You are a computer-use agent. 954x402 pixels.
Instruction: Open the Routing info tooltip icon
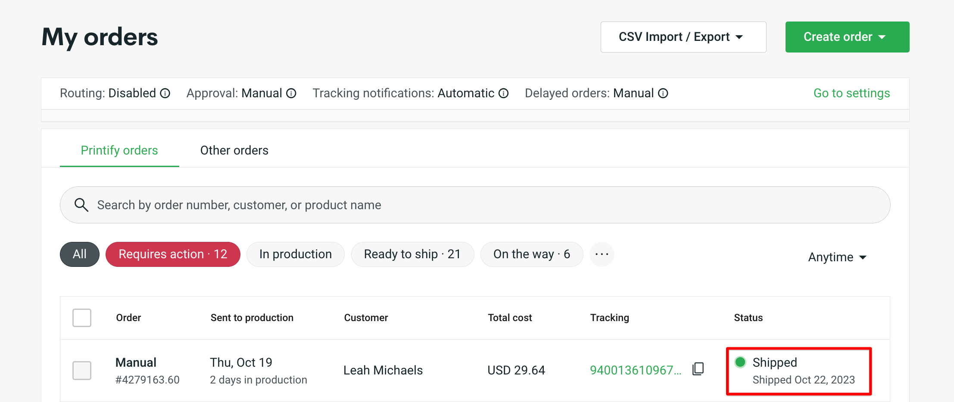pyautogui.click(x=165, y=93)
